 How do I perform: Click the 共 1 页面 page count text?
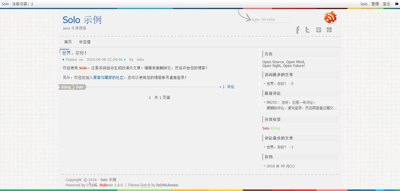(162, 98)
